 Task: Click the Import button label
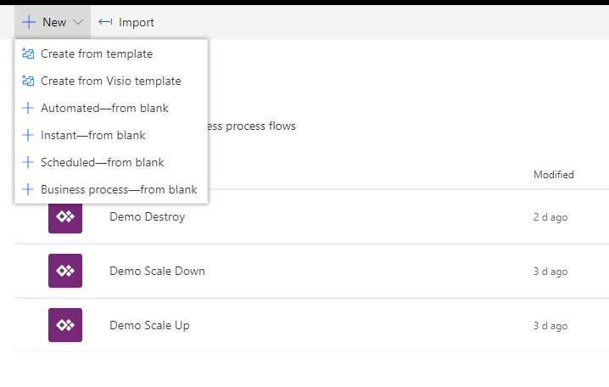tap(137, 22)
